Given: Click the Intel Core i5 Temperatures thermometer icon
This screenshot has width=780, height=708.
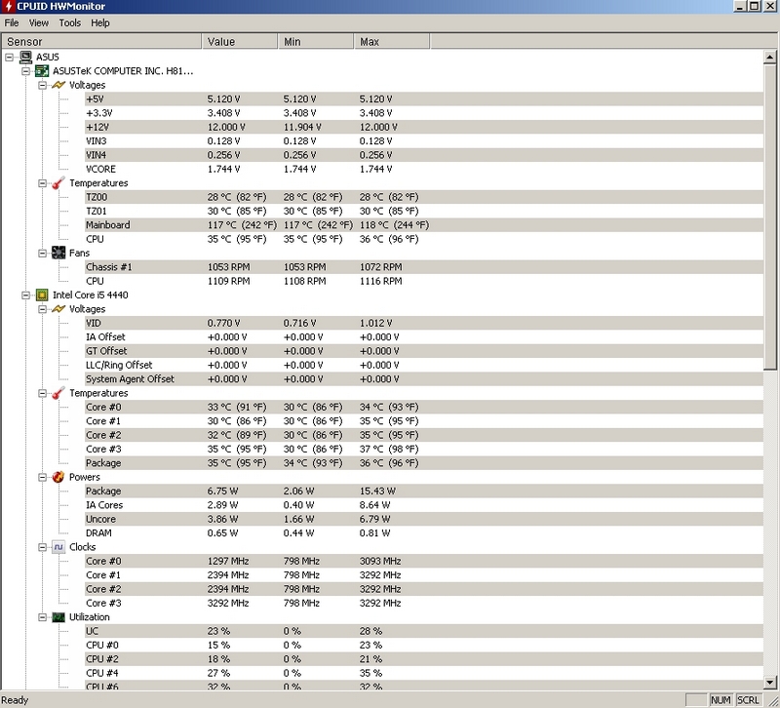Looking at the screenshot, I should click(x=58, y=393).
